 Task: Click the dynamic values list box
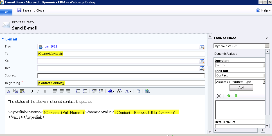pos(240,110)
